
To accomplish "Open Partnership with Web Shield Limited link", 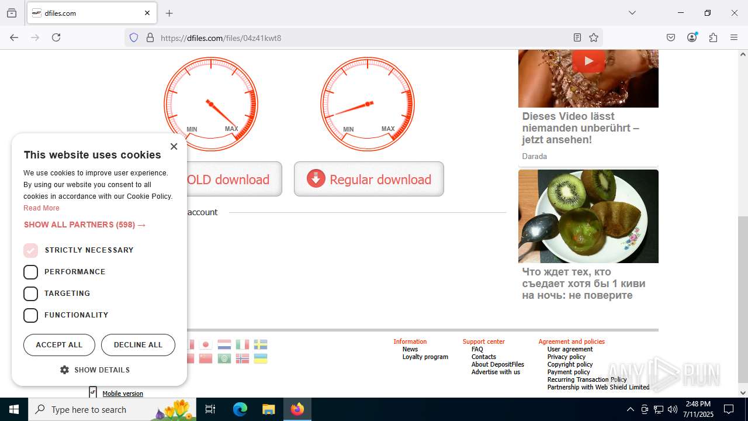I will 598,387.
